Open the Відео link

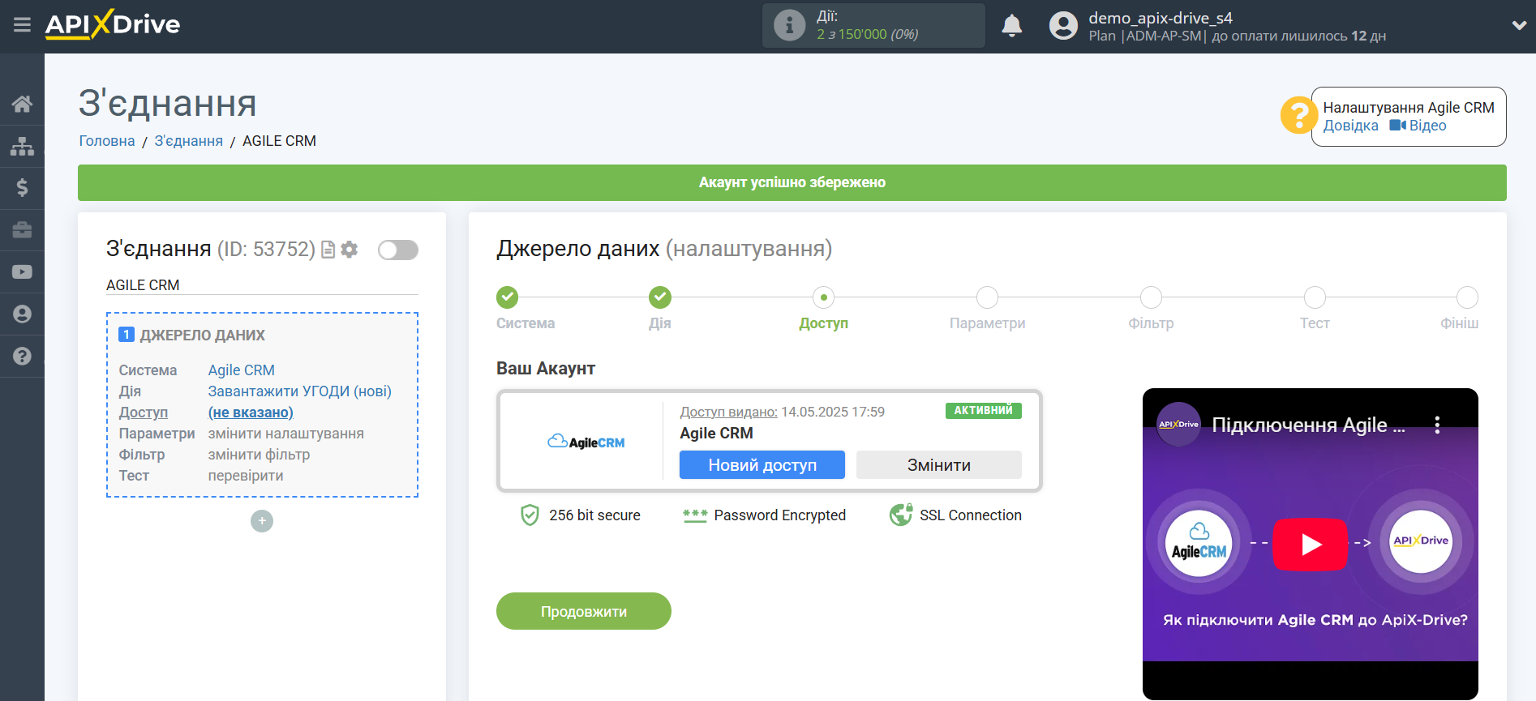(1418, 126)
